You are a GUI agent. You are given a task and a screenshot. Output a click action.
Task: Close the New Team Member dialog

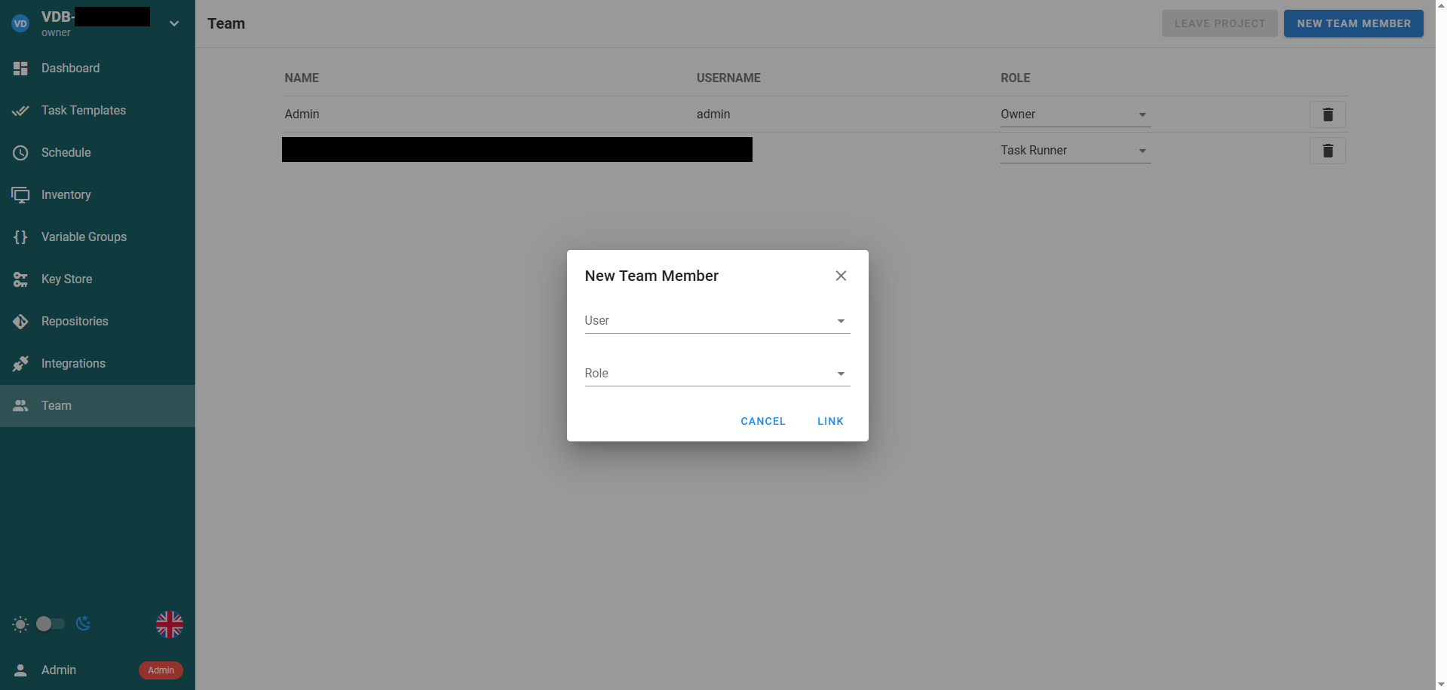(841, 276)
